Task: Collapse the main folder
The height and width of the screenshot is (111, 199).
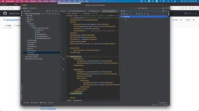Action: [x=28, y=24]
